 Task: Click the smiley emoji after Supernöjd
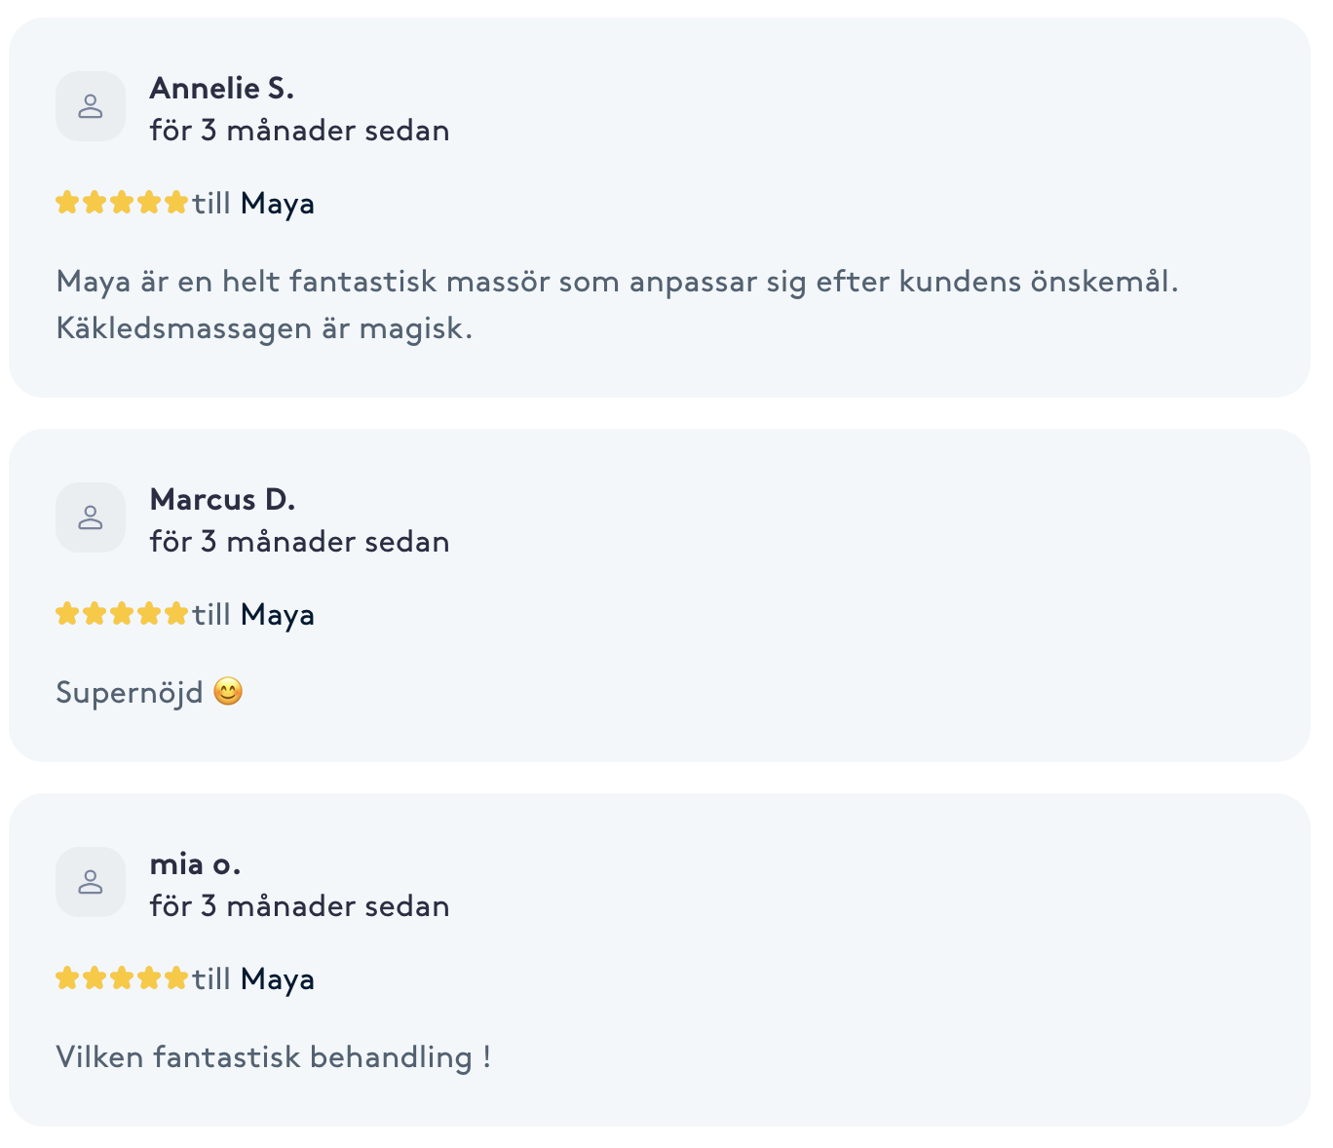pyautogui.click(x=228, y=692)
